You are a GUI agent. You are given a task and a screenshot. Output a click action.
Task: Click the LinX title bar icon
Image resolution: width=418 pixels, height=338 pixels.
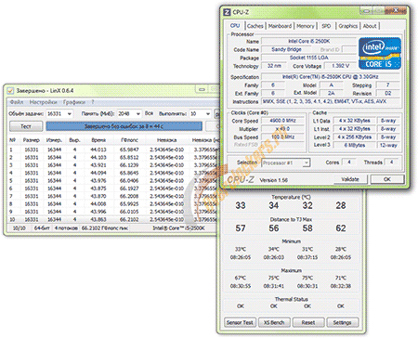coord(10,91)
